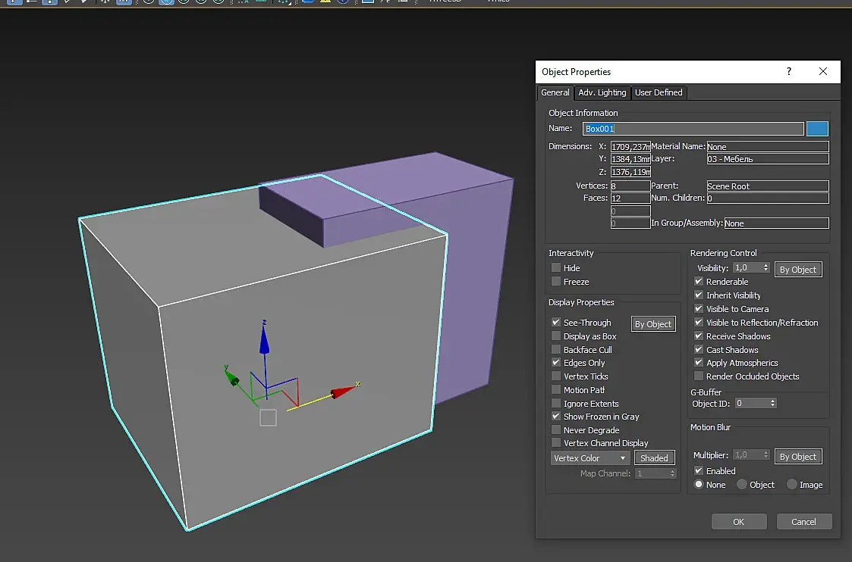Open the Vertex Color dropdown
The height and width of the screenshot is (562, 852).
[590, 458]
